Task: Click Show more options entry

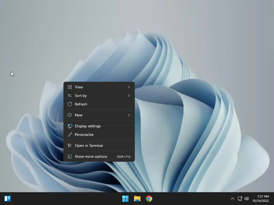Action: point(99,156)
